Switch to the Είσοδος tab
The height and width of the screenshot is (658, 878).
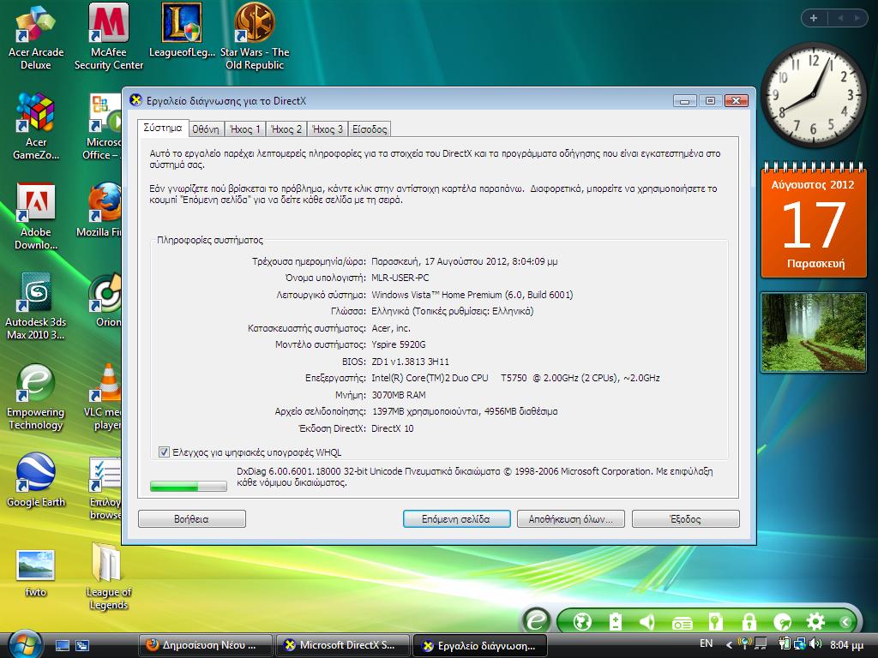(370, 129)
